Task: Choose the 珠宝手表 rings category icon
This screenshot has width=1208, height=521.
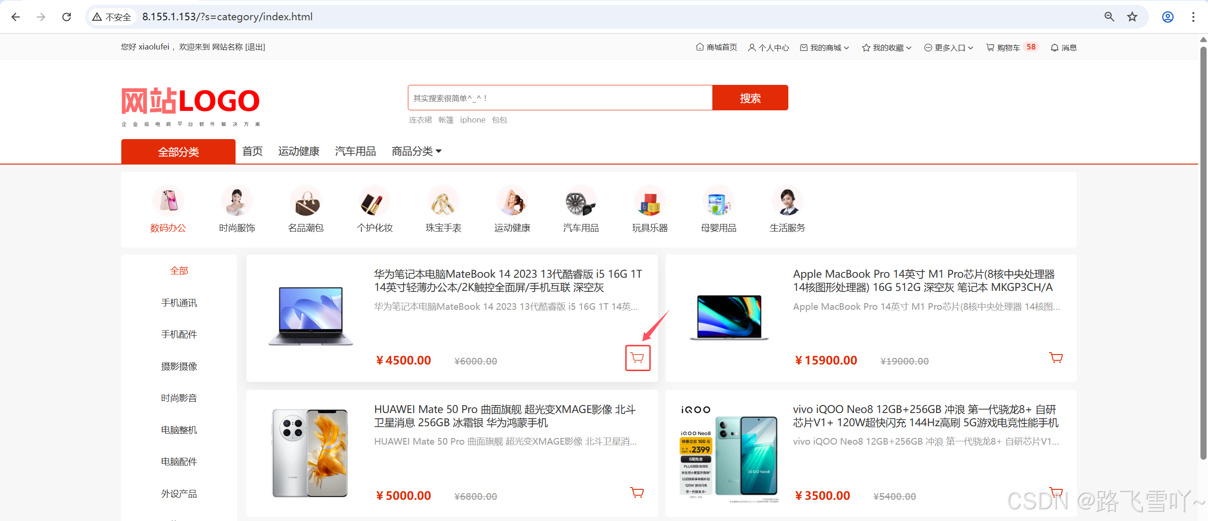Action: 443,201
